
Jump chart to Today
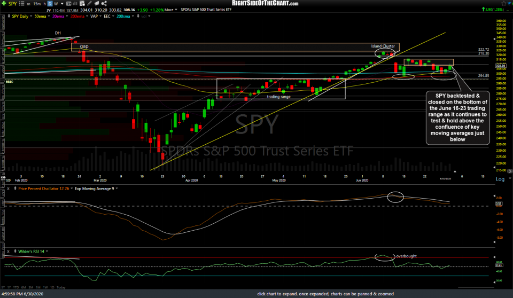(61, 287)
